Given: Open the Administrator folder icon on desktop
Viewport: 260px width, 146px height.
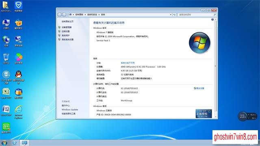Looking at the screenshot, I should click(6, 6).
